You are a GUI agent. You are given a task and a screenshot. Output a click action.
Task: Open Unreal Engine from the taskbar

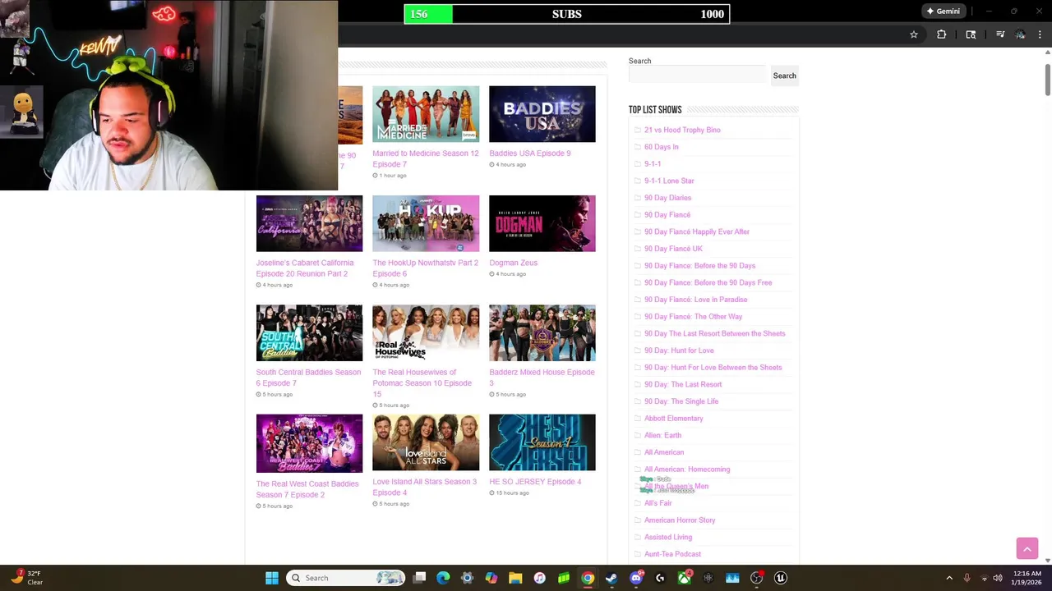(x=780, y=578)
